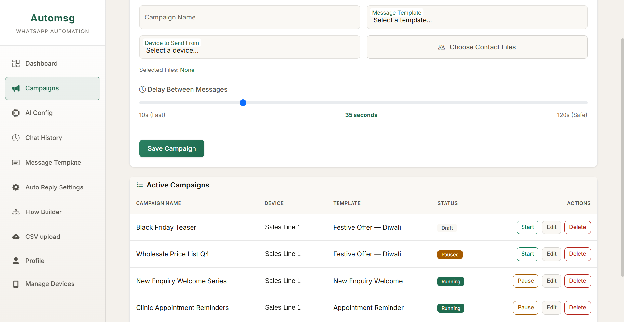Viewport: 624px width, 322px height.
Task: Click the Wholesale Price List Q4 name
Action: 173,254
